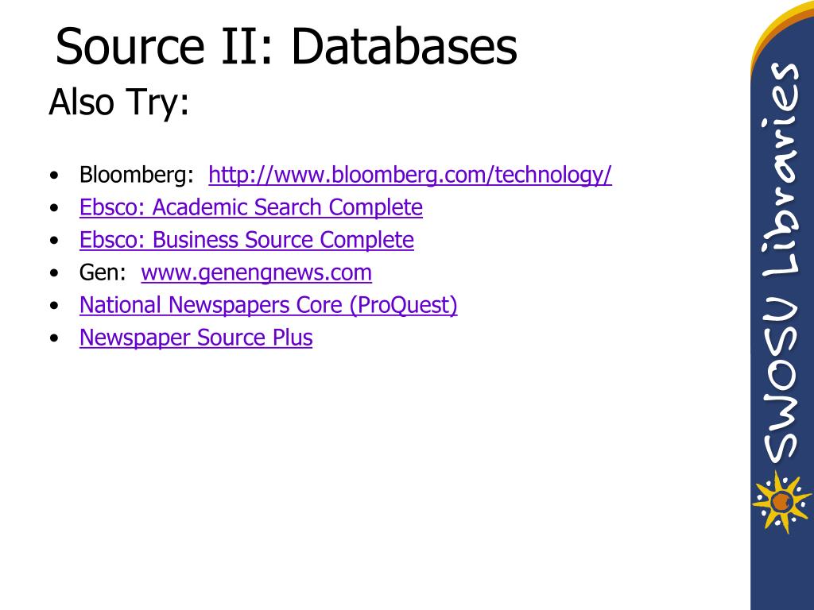
Task: Click the bullet beside the Bloomberg entry
Action: click(x=55, y=176)
